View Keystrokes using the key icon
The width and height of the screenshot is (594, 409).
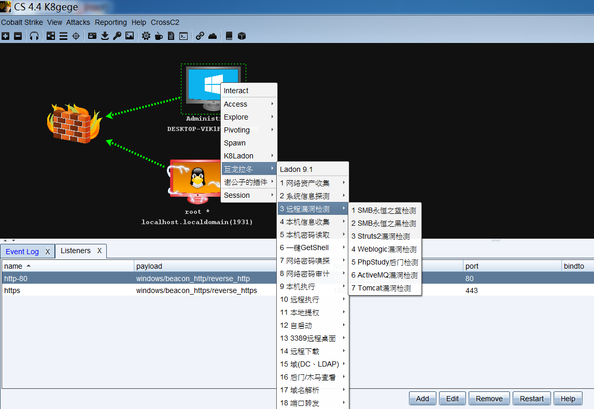click(117, 36)
